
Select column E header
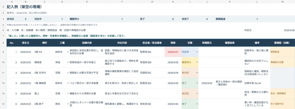(x=87, y=1)
